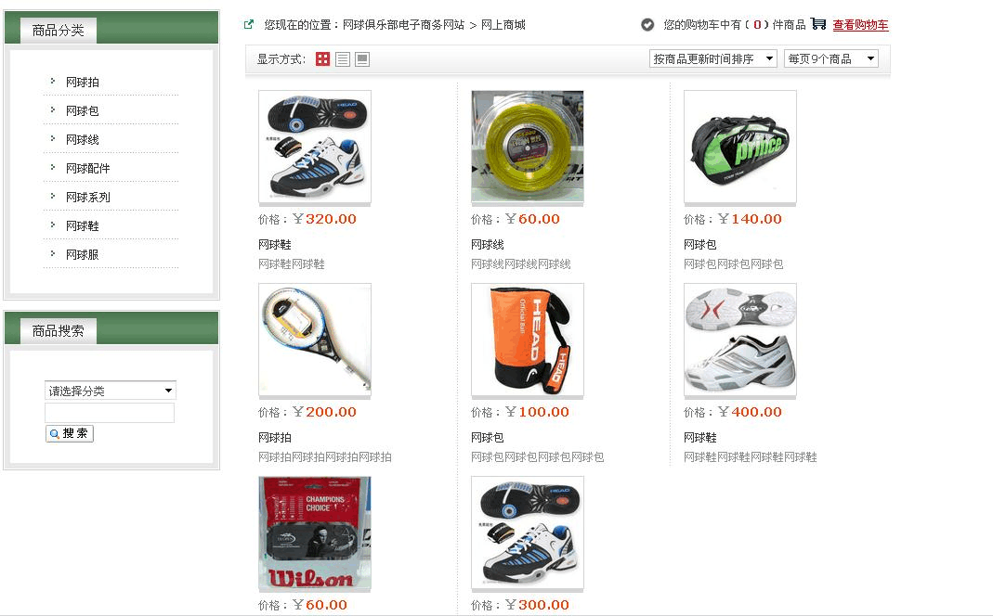Open the orange HEAD bag thumbnail
This screenshot has width=993, height=616.
click(528, 340)
